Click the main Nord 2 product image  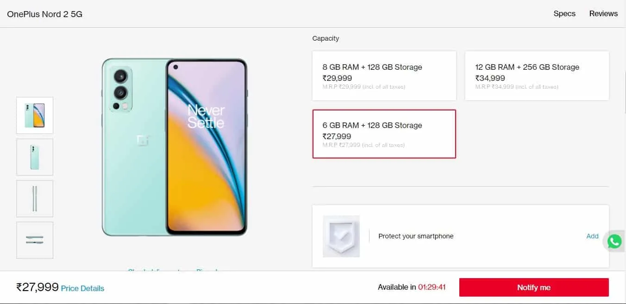[x=175, y=147]
